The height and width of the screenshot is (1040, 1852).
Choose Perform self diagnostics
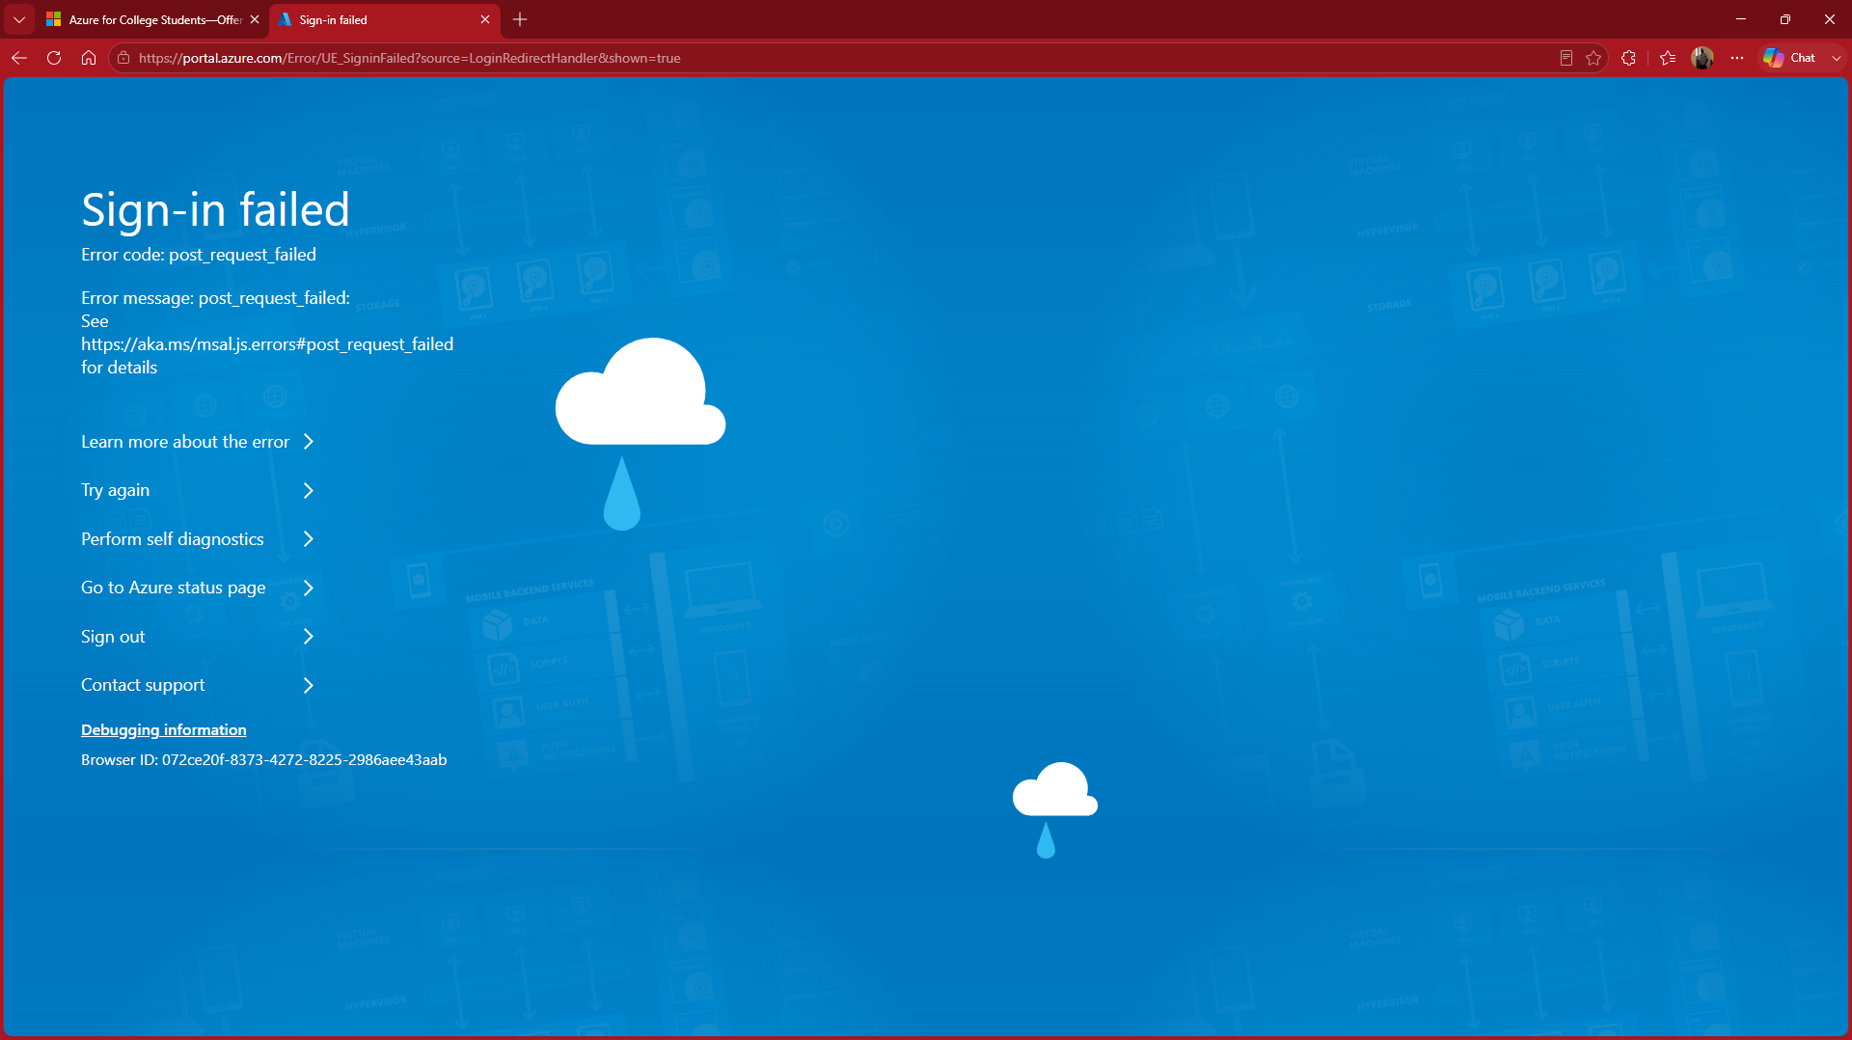coord(173,539)
